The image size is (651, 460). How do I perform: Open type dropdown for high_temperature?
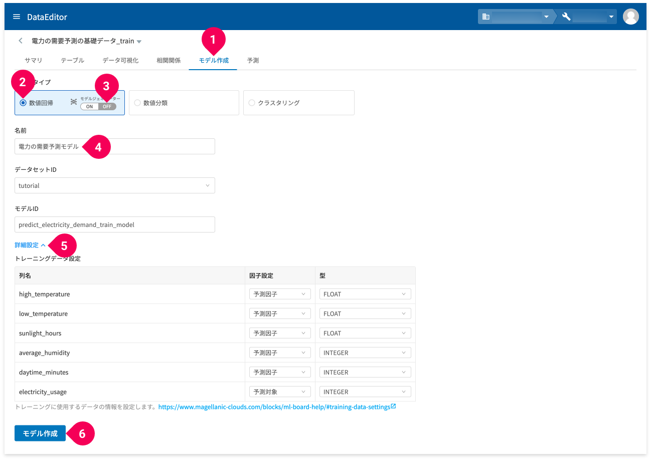click(365, 294)
